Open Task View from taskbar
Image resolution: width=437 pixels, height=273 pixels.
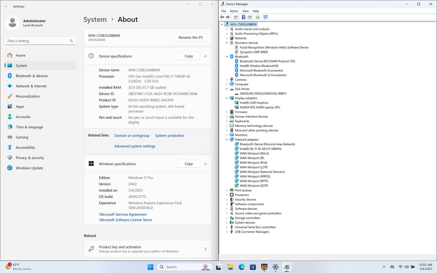point(218,267)
